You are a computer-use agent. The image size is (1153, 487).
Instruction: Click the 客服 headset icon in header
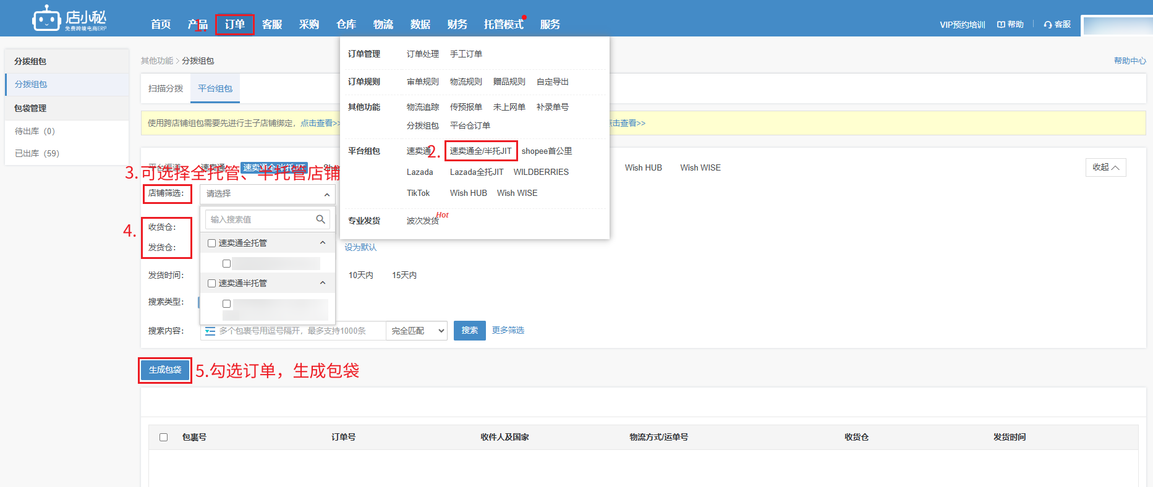pyautogui.click(x=1048, y=25)
